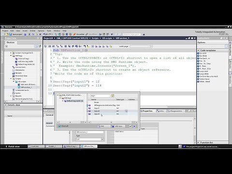Toggle the Show all checkbox in tag dialog
Image resolution: width=232 pixels, height=174 pixels.
tap(59, 126)
